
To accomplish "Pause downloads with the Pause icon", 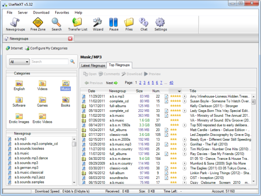I will (114, 24).
